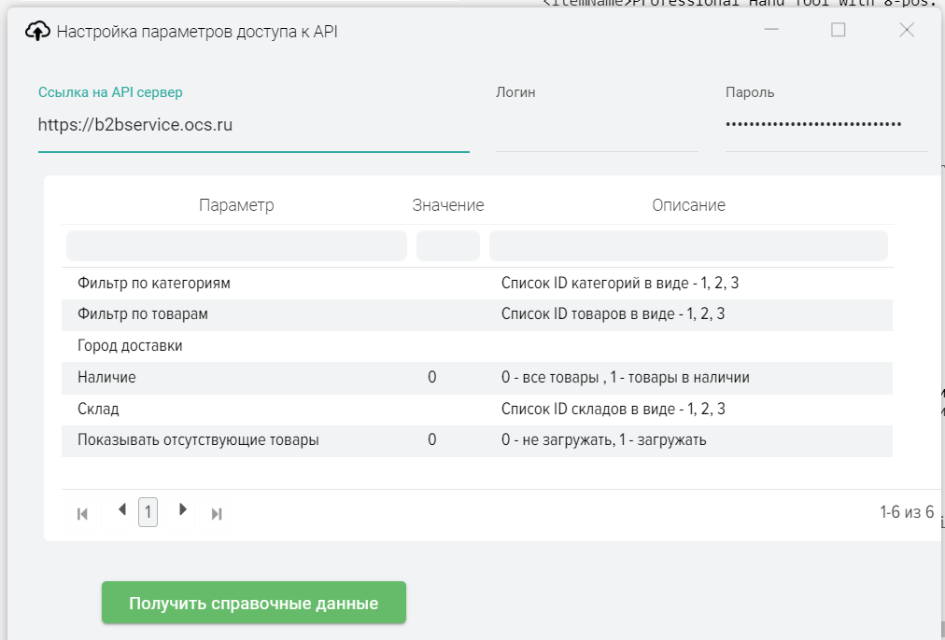Go to previous page of parameters

(x=122, y=509)
